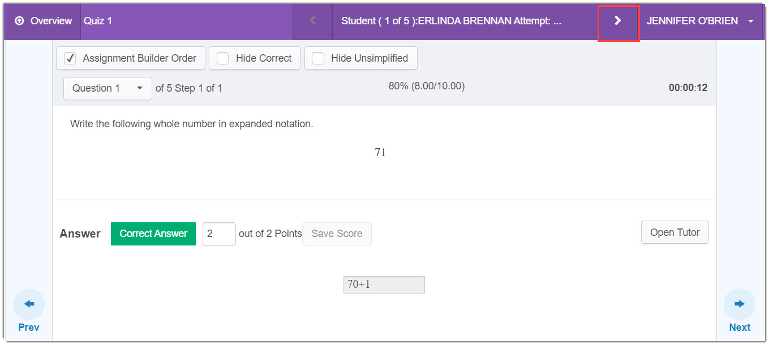
Task: Open the Overview menu item
Action: tap(50, 21)
